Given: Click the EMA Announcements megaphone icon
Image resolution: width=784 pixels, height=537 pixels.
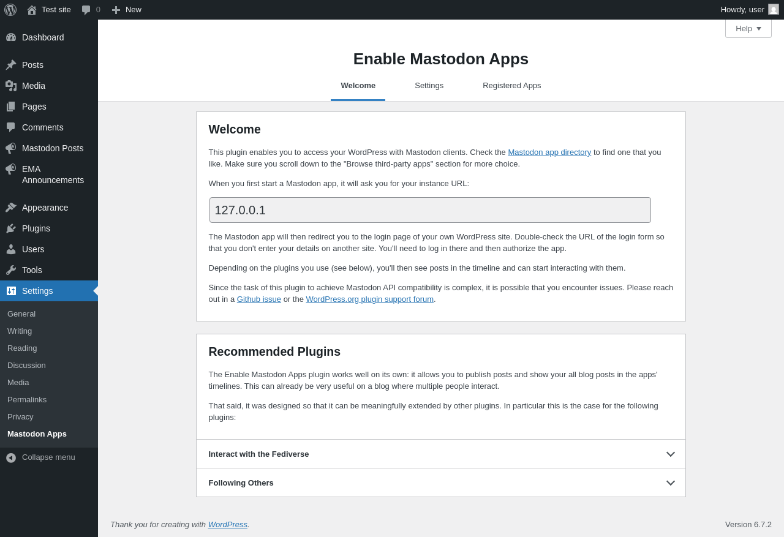Looking at the screenshot, I should [x=11, y=169].
